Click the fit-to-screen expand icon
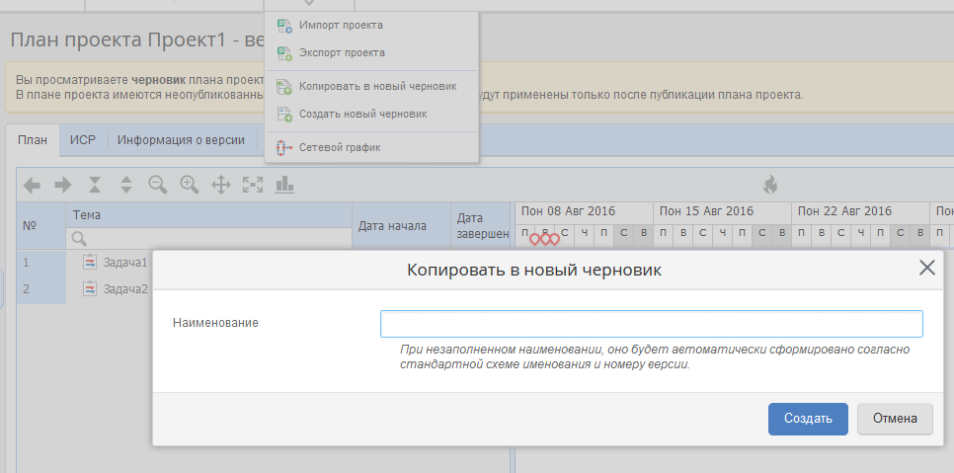954x473 pixels. click(x=253, y=184)
